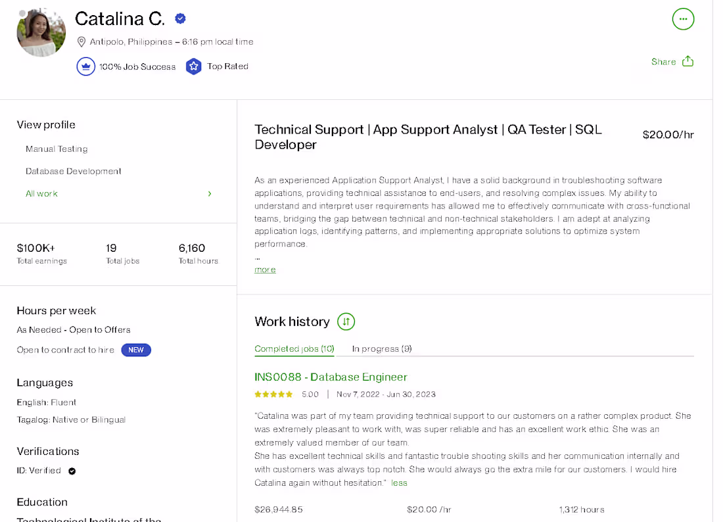The width and height of the screenshot is (723, 522).
Task: Click the 100% Job Success badge icon
Action: pos(85,66)
